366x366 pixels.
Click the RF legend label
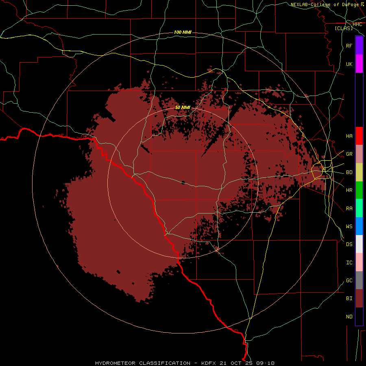pos(349,46)
